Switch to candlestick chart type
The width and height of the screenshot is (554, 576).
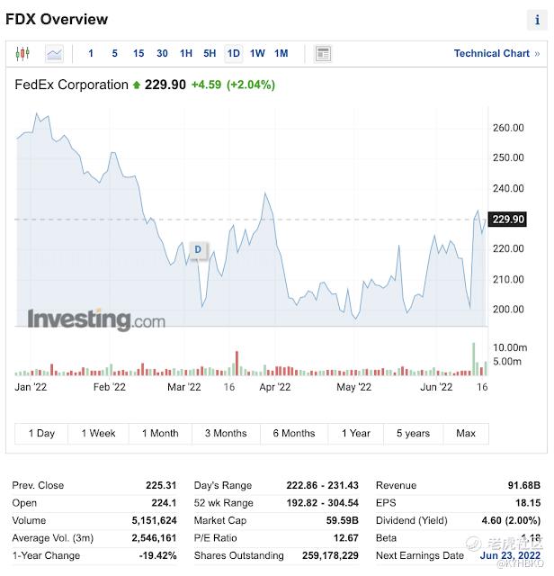coord(24,54)
